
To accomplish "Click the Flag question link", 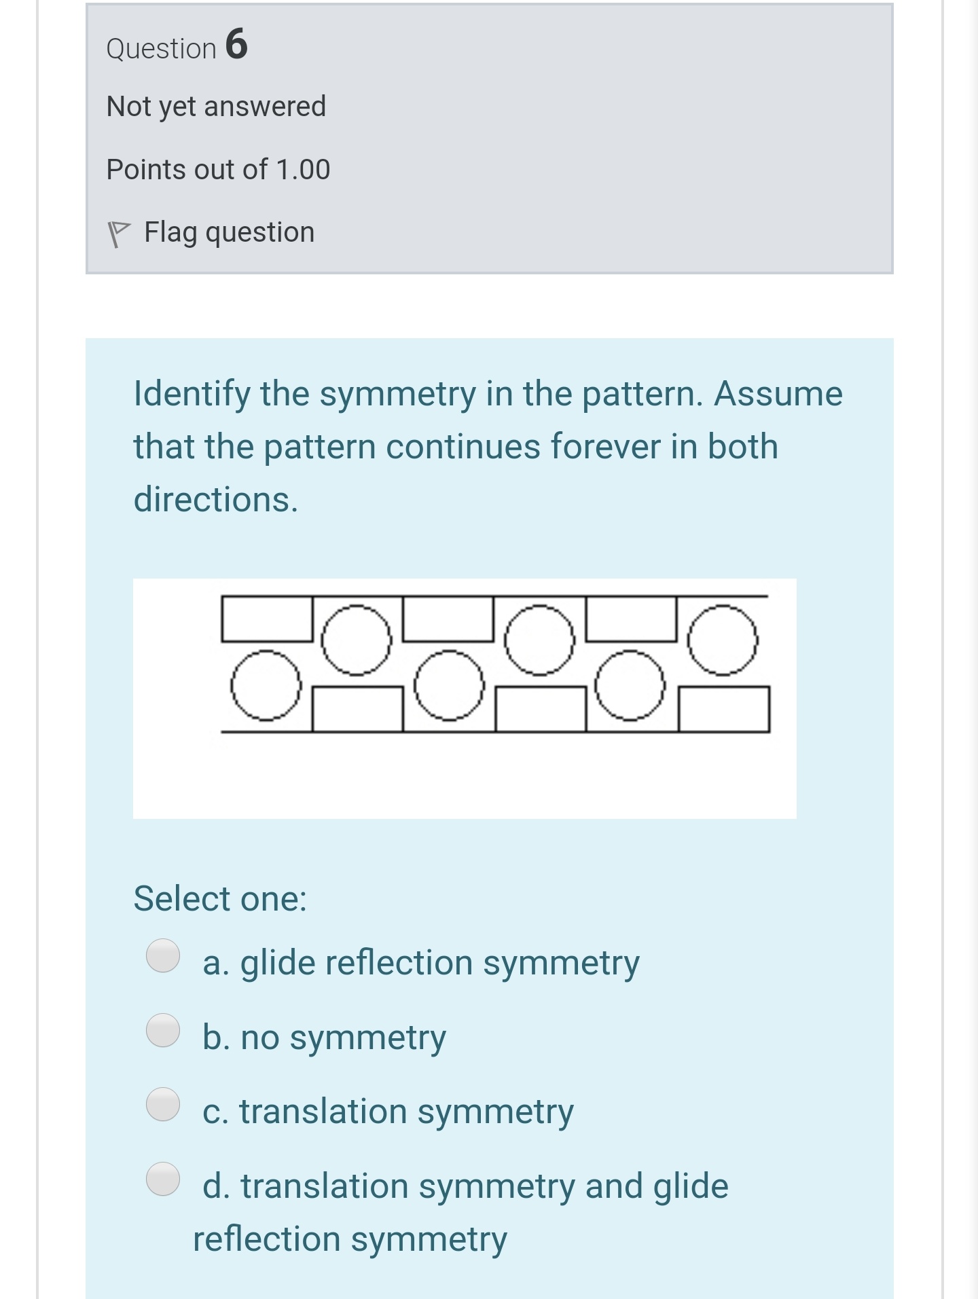I will (x=228, y=231).
